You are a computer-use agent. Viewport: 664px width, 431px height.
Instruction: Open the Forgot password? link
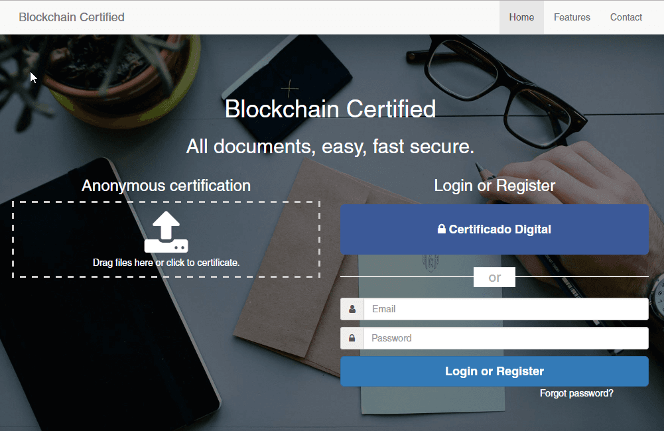click(576, 393)
